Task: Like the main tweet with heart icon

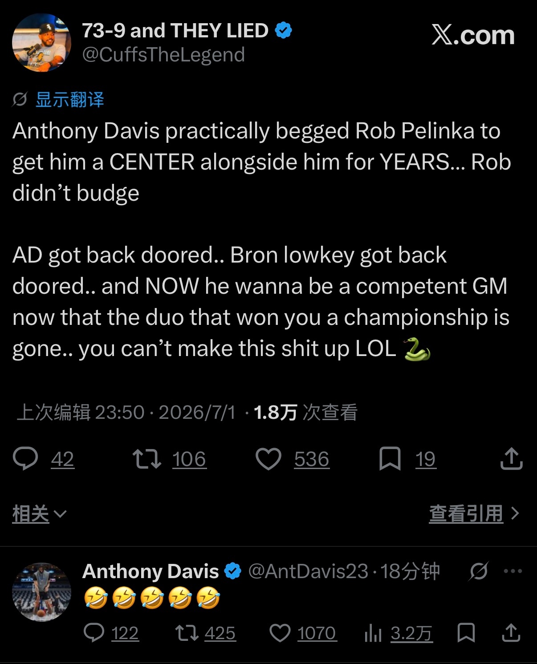Action: 268,459
